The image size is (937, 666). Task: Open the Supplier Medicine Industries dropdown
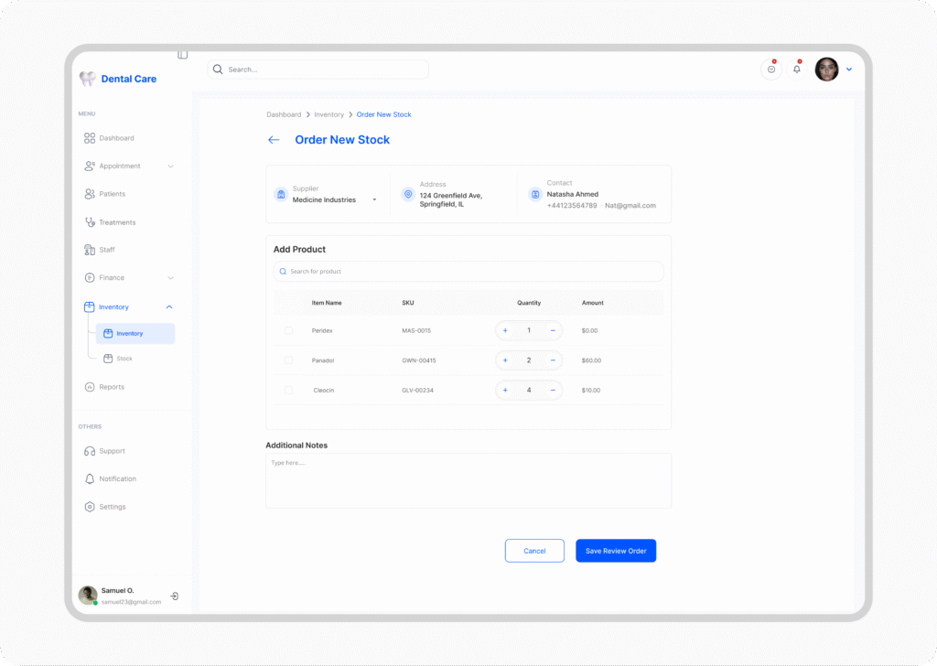[374, 199]
